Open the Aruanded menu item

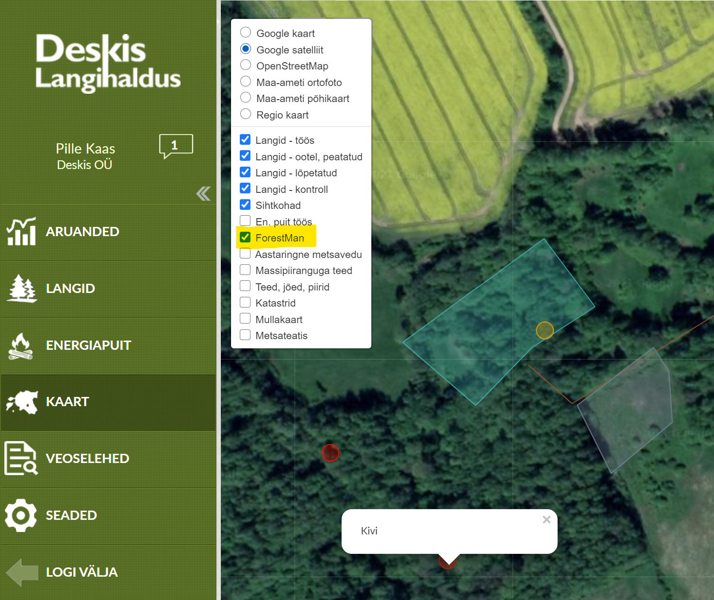pyautogui.click(x=108, y=232)
